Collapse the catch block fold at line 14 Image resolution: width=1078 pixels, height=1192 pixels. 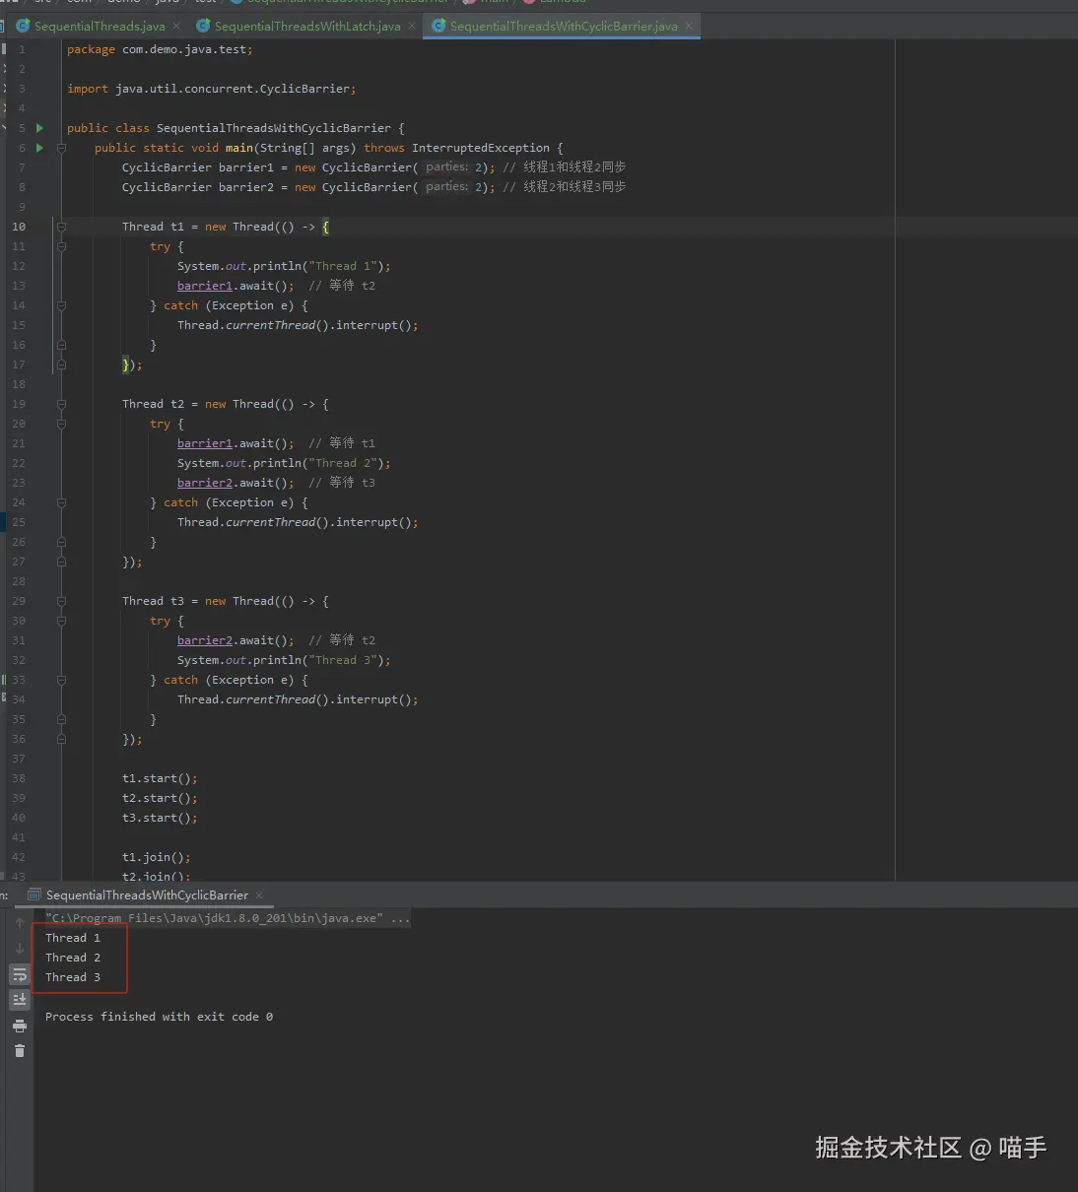(x=61, y=305)
